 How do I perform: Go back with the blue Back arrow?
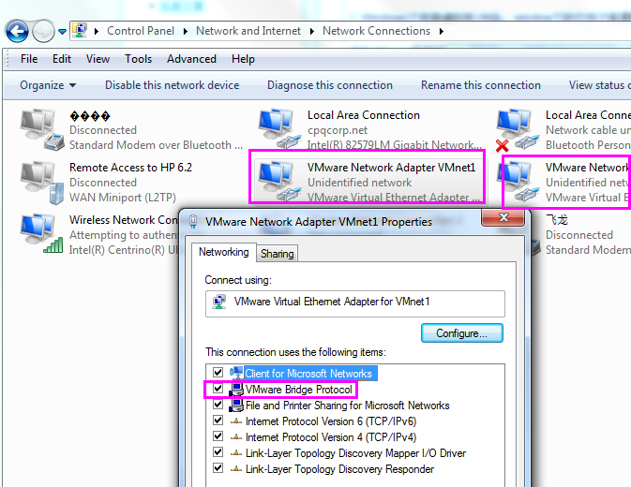(x=17, y=31)
